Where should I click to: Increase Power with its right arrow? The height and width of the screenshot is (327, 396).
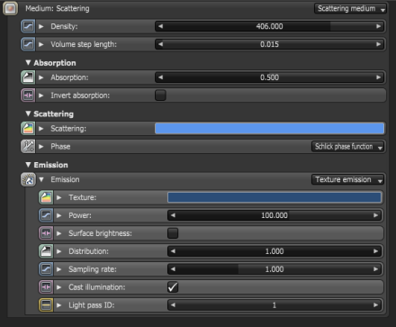pyautogui.click(x=375, y=215)
